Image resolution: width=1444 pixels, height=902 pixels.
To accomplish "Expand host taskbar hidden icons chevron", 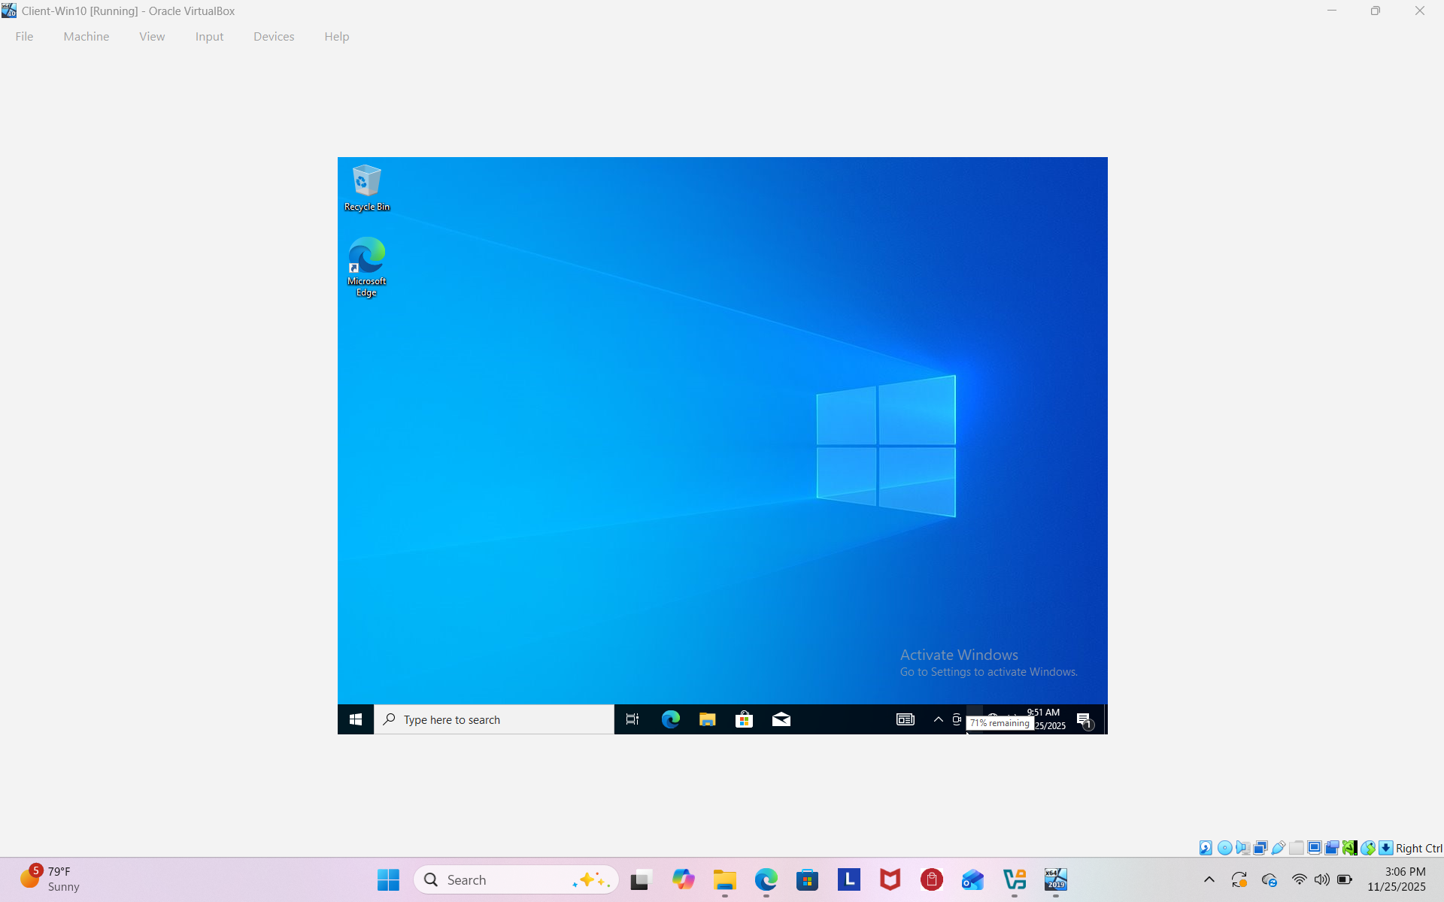I will pyautogui.click(x=1209, y=879).
